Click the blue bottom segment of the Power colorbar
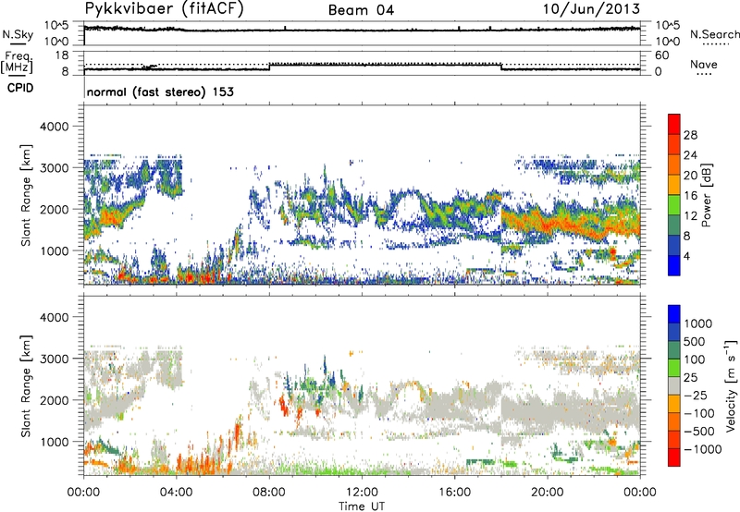This screenshot has height=512, width=740. tap(674, 265)
